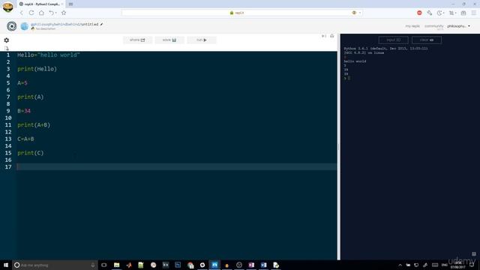Click the console prompt cursor
This screenshot has width=480, height=270.
click(349, 78)
